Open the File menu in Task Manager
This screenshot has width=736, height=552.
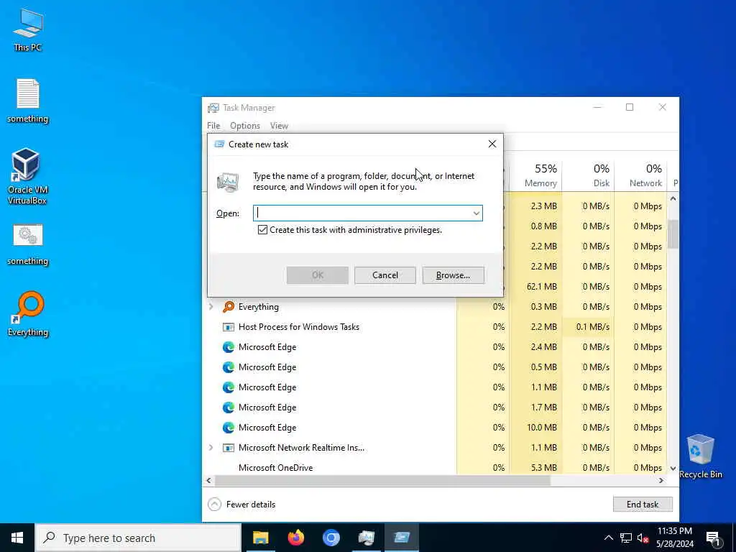point(213,126)
